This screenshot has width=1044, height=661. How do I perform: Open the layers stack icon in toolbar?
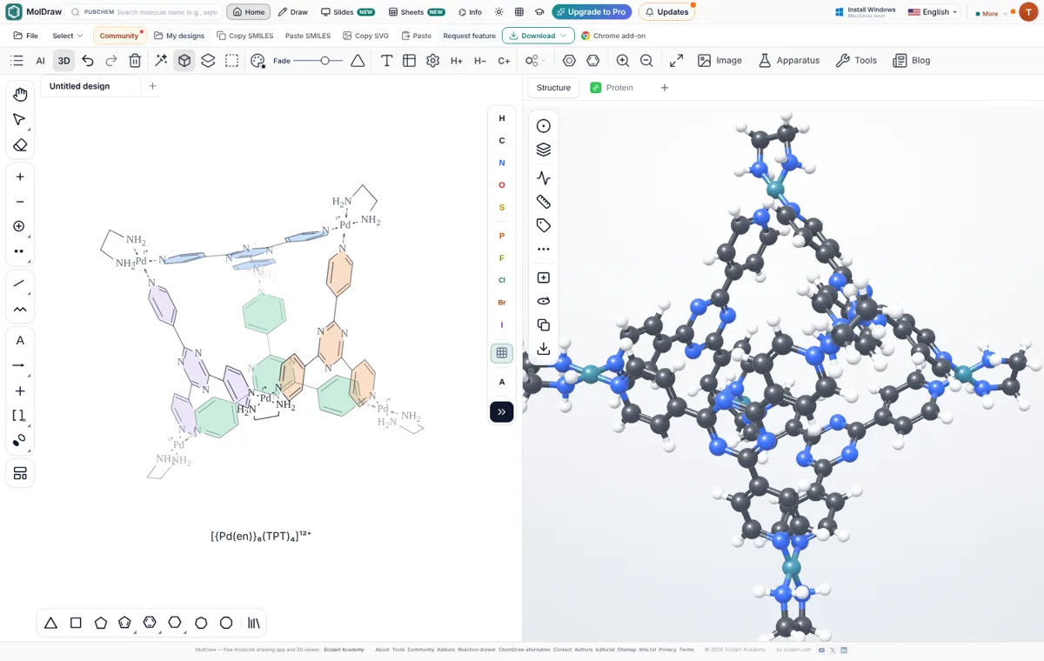click(208, 61)
